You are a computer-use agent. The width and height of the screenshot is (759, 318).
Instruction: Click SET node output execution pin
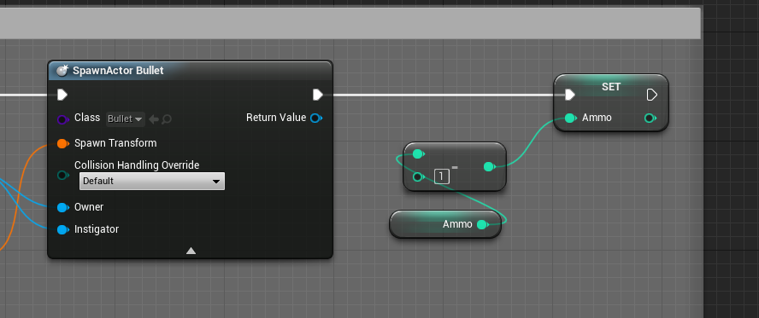(652, 95)
